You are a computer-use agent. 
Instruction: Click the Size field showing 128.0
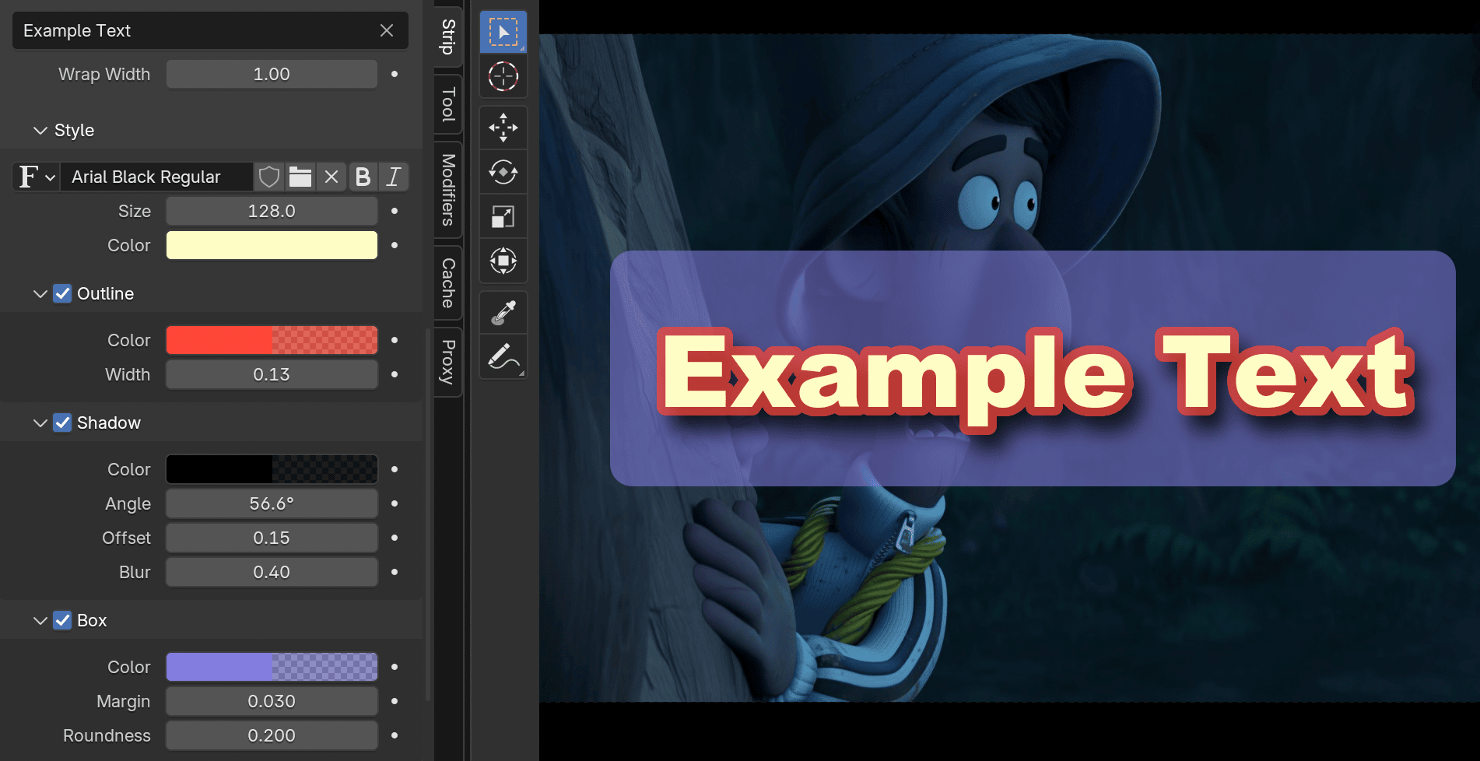click(x=272, y=211)
